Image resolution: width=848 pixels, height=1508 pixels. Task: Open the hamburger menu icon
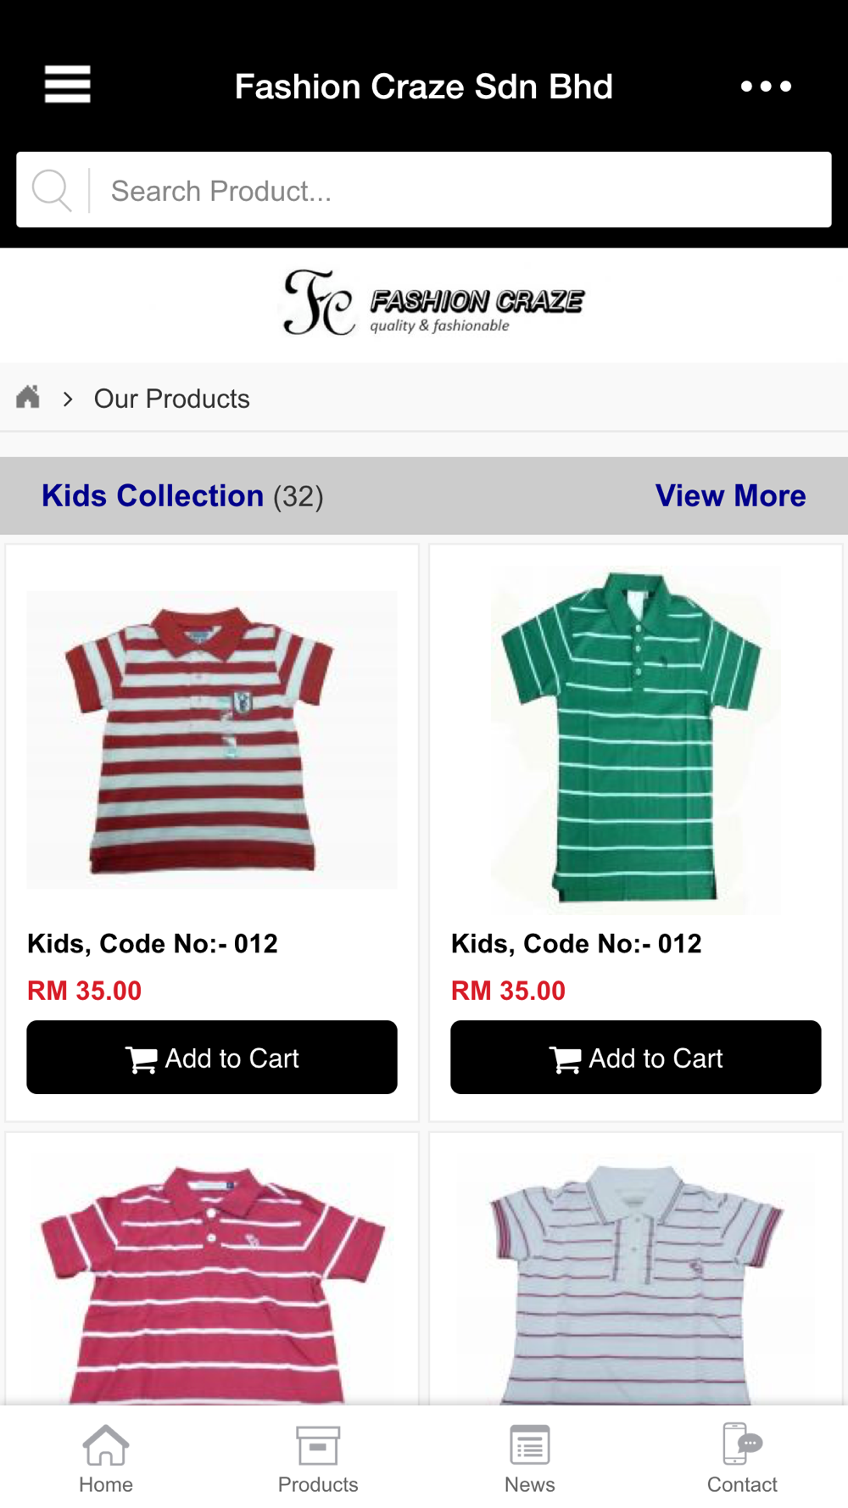pyautogui.click(x=68, y=85)
